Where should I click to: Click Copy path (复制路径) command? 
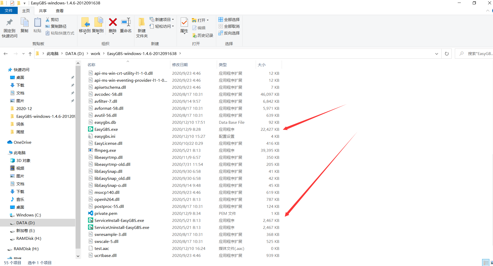click(56, 26)
